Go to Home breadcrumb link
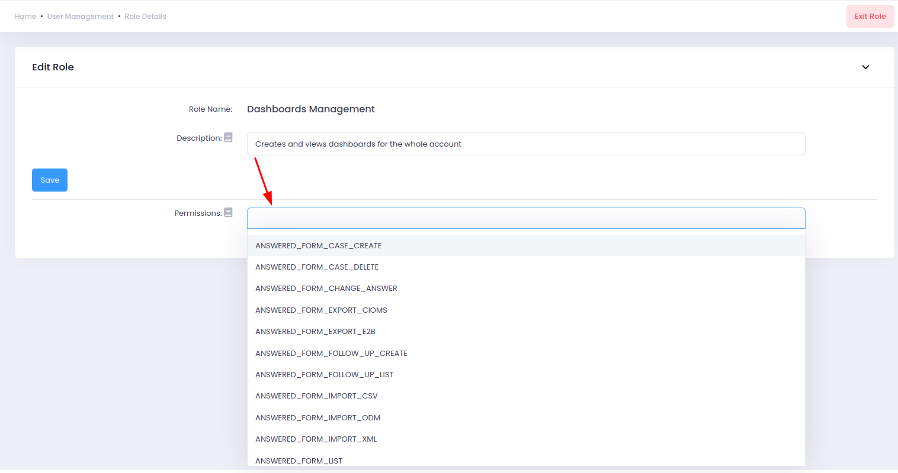 tap(25, 17)
